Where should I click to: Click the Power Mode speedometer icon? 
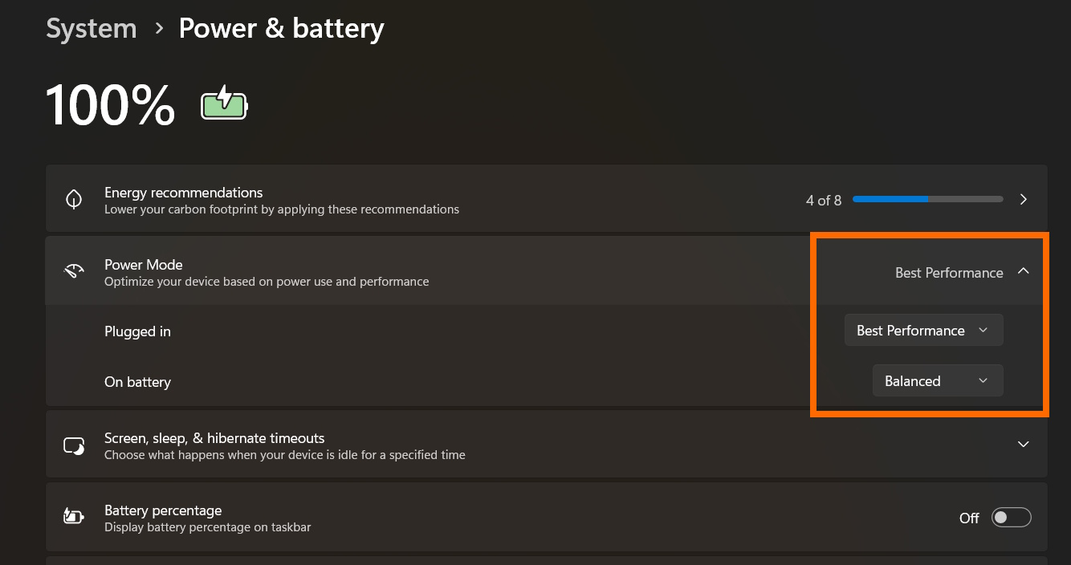(74, 272)
